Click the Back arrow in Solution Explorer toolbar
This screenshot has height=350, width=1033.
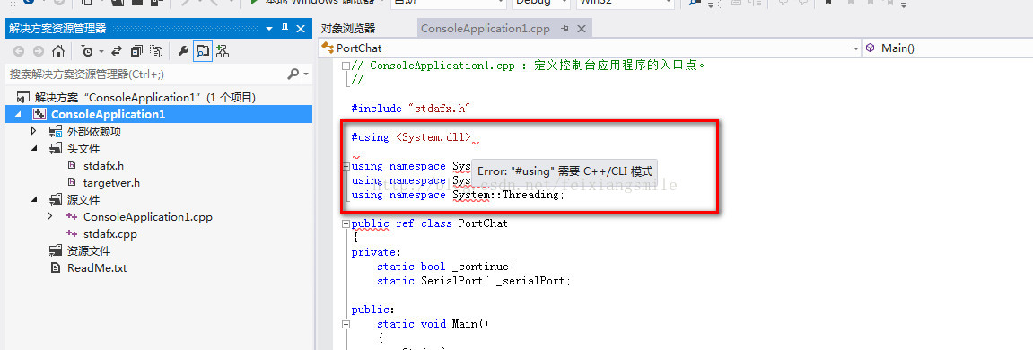[19, 51]
